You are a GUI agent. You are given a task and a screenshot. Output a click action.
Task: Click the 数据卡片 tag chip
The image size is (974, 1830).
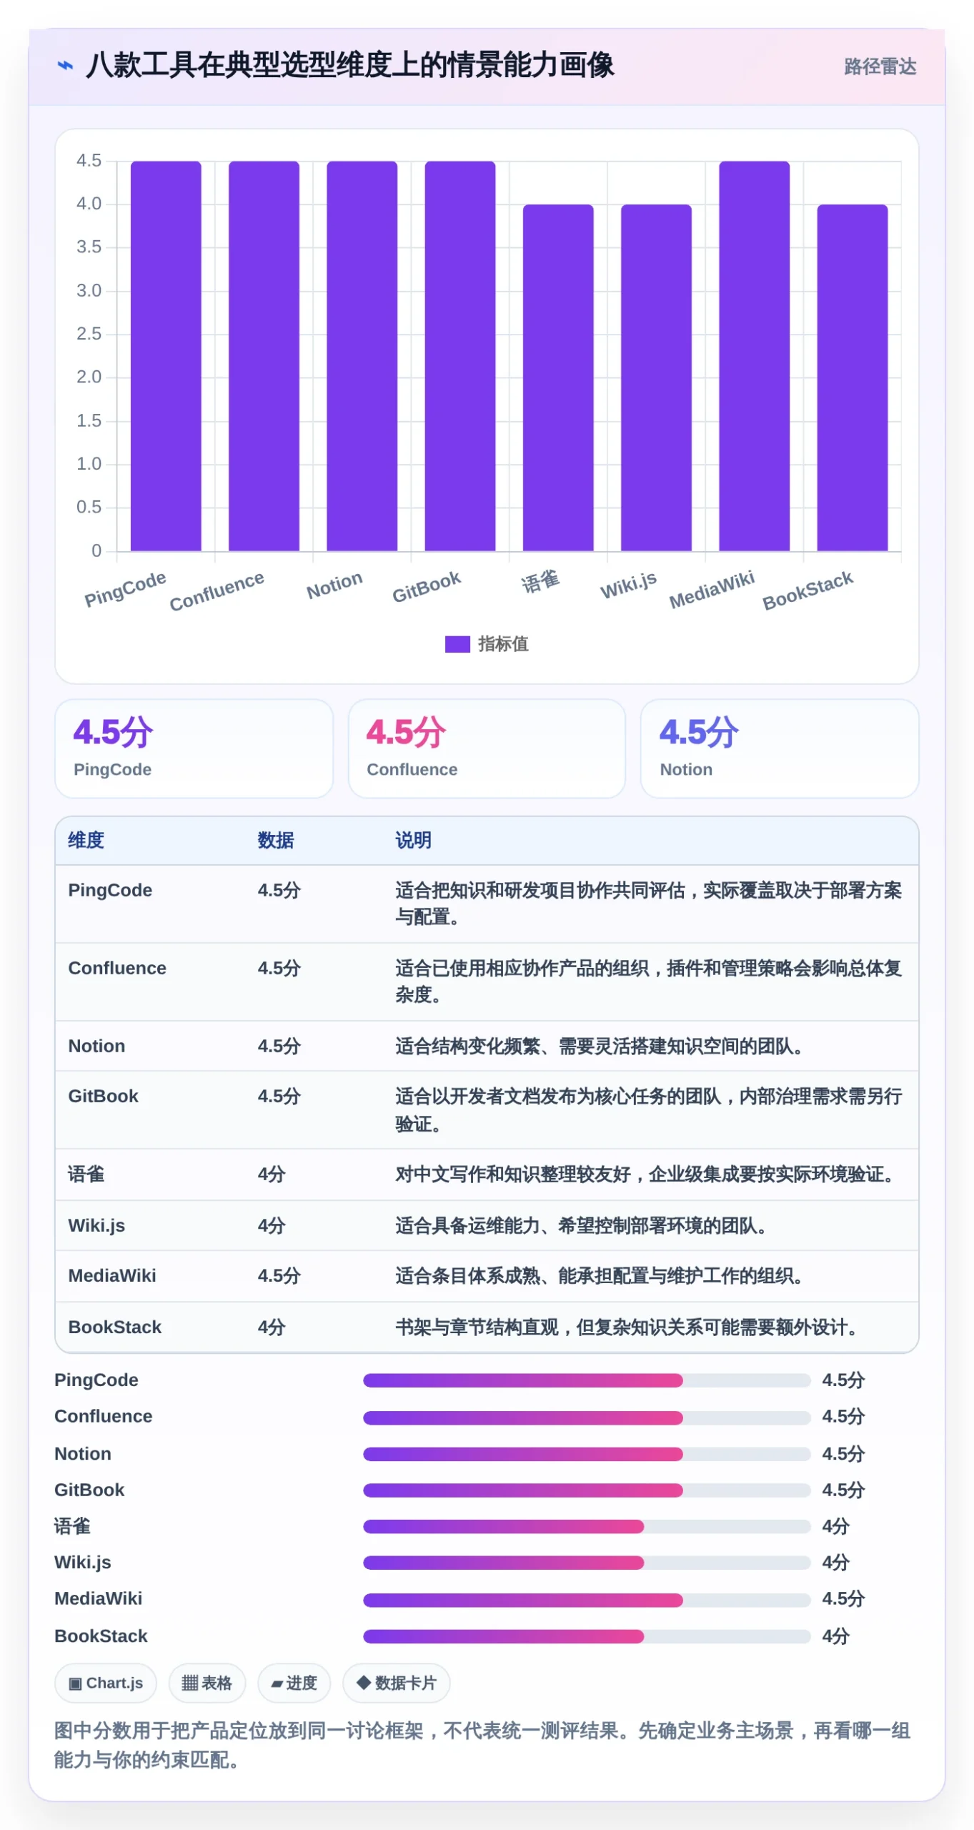pyautogui.click(x=396, y=1683)
